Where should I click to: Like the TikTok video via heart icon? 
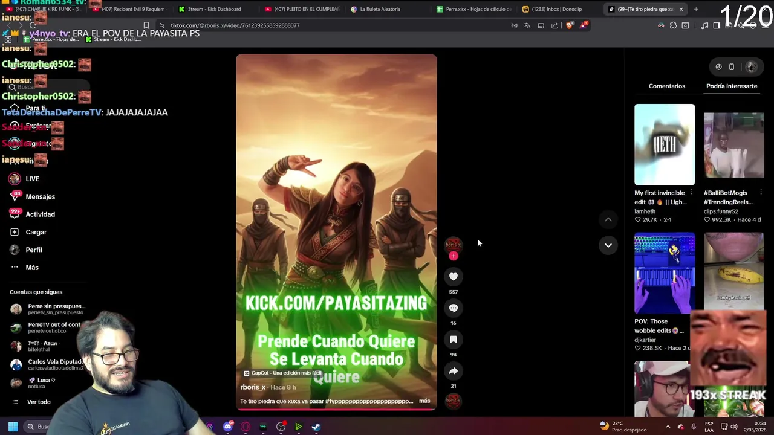pyautogui.click(x=453, y=276)
